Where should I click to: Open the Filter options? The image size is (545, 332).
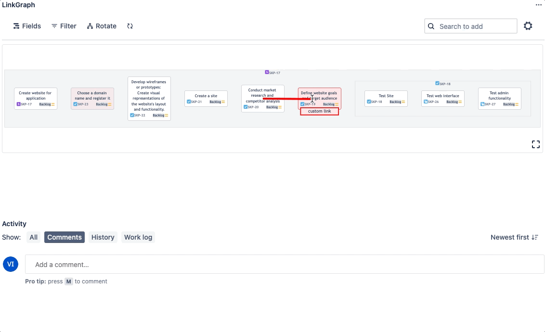64,26
